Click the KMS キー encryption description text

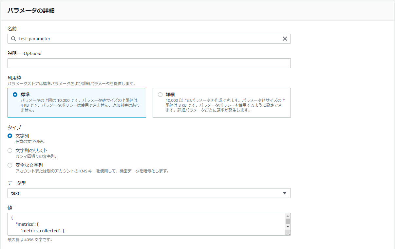click(x=92, y=171)
